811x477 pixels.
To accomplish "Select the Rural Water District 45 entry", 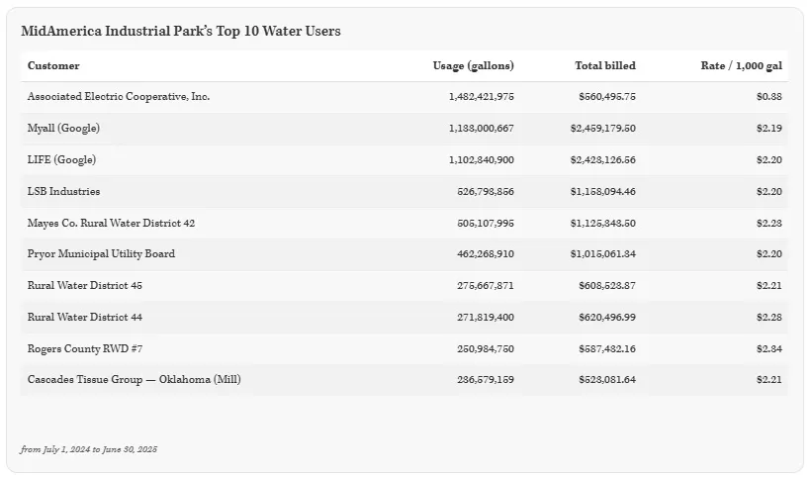I will click(84, 286).
